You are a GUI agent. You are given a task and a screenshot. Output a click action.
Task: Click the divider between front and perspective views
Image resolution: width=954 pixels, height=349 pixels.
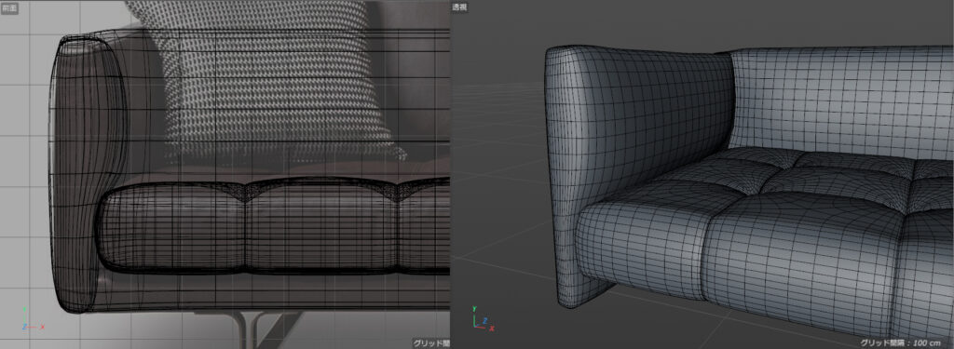coord(450,175)
